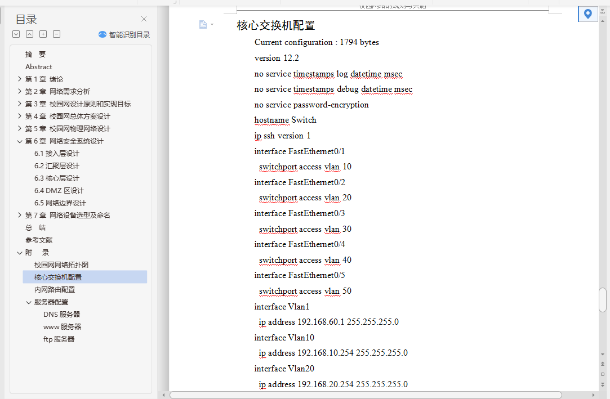Open 校园网网络拓扑图 outline entry

[61, 265]
